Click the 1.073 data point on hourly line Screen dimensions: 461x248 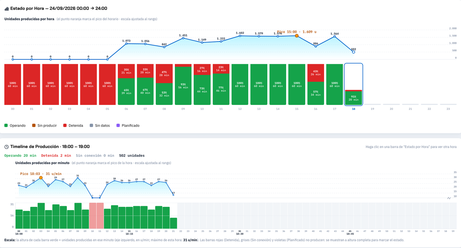[x=126, y=43]
